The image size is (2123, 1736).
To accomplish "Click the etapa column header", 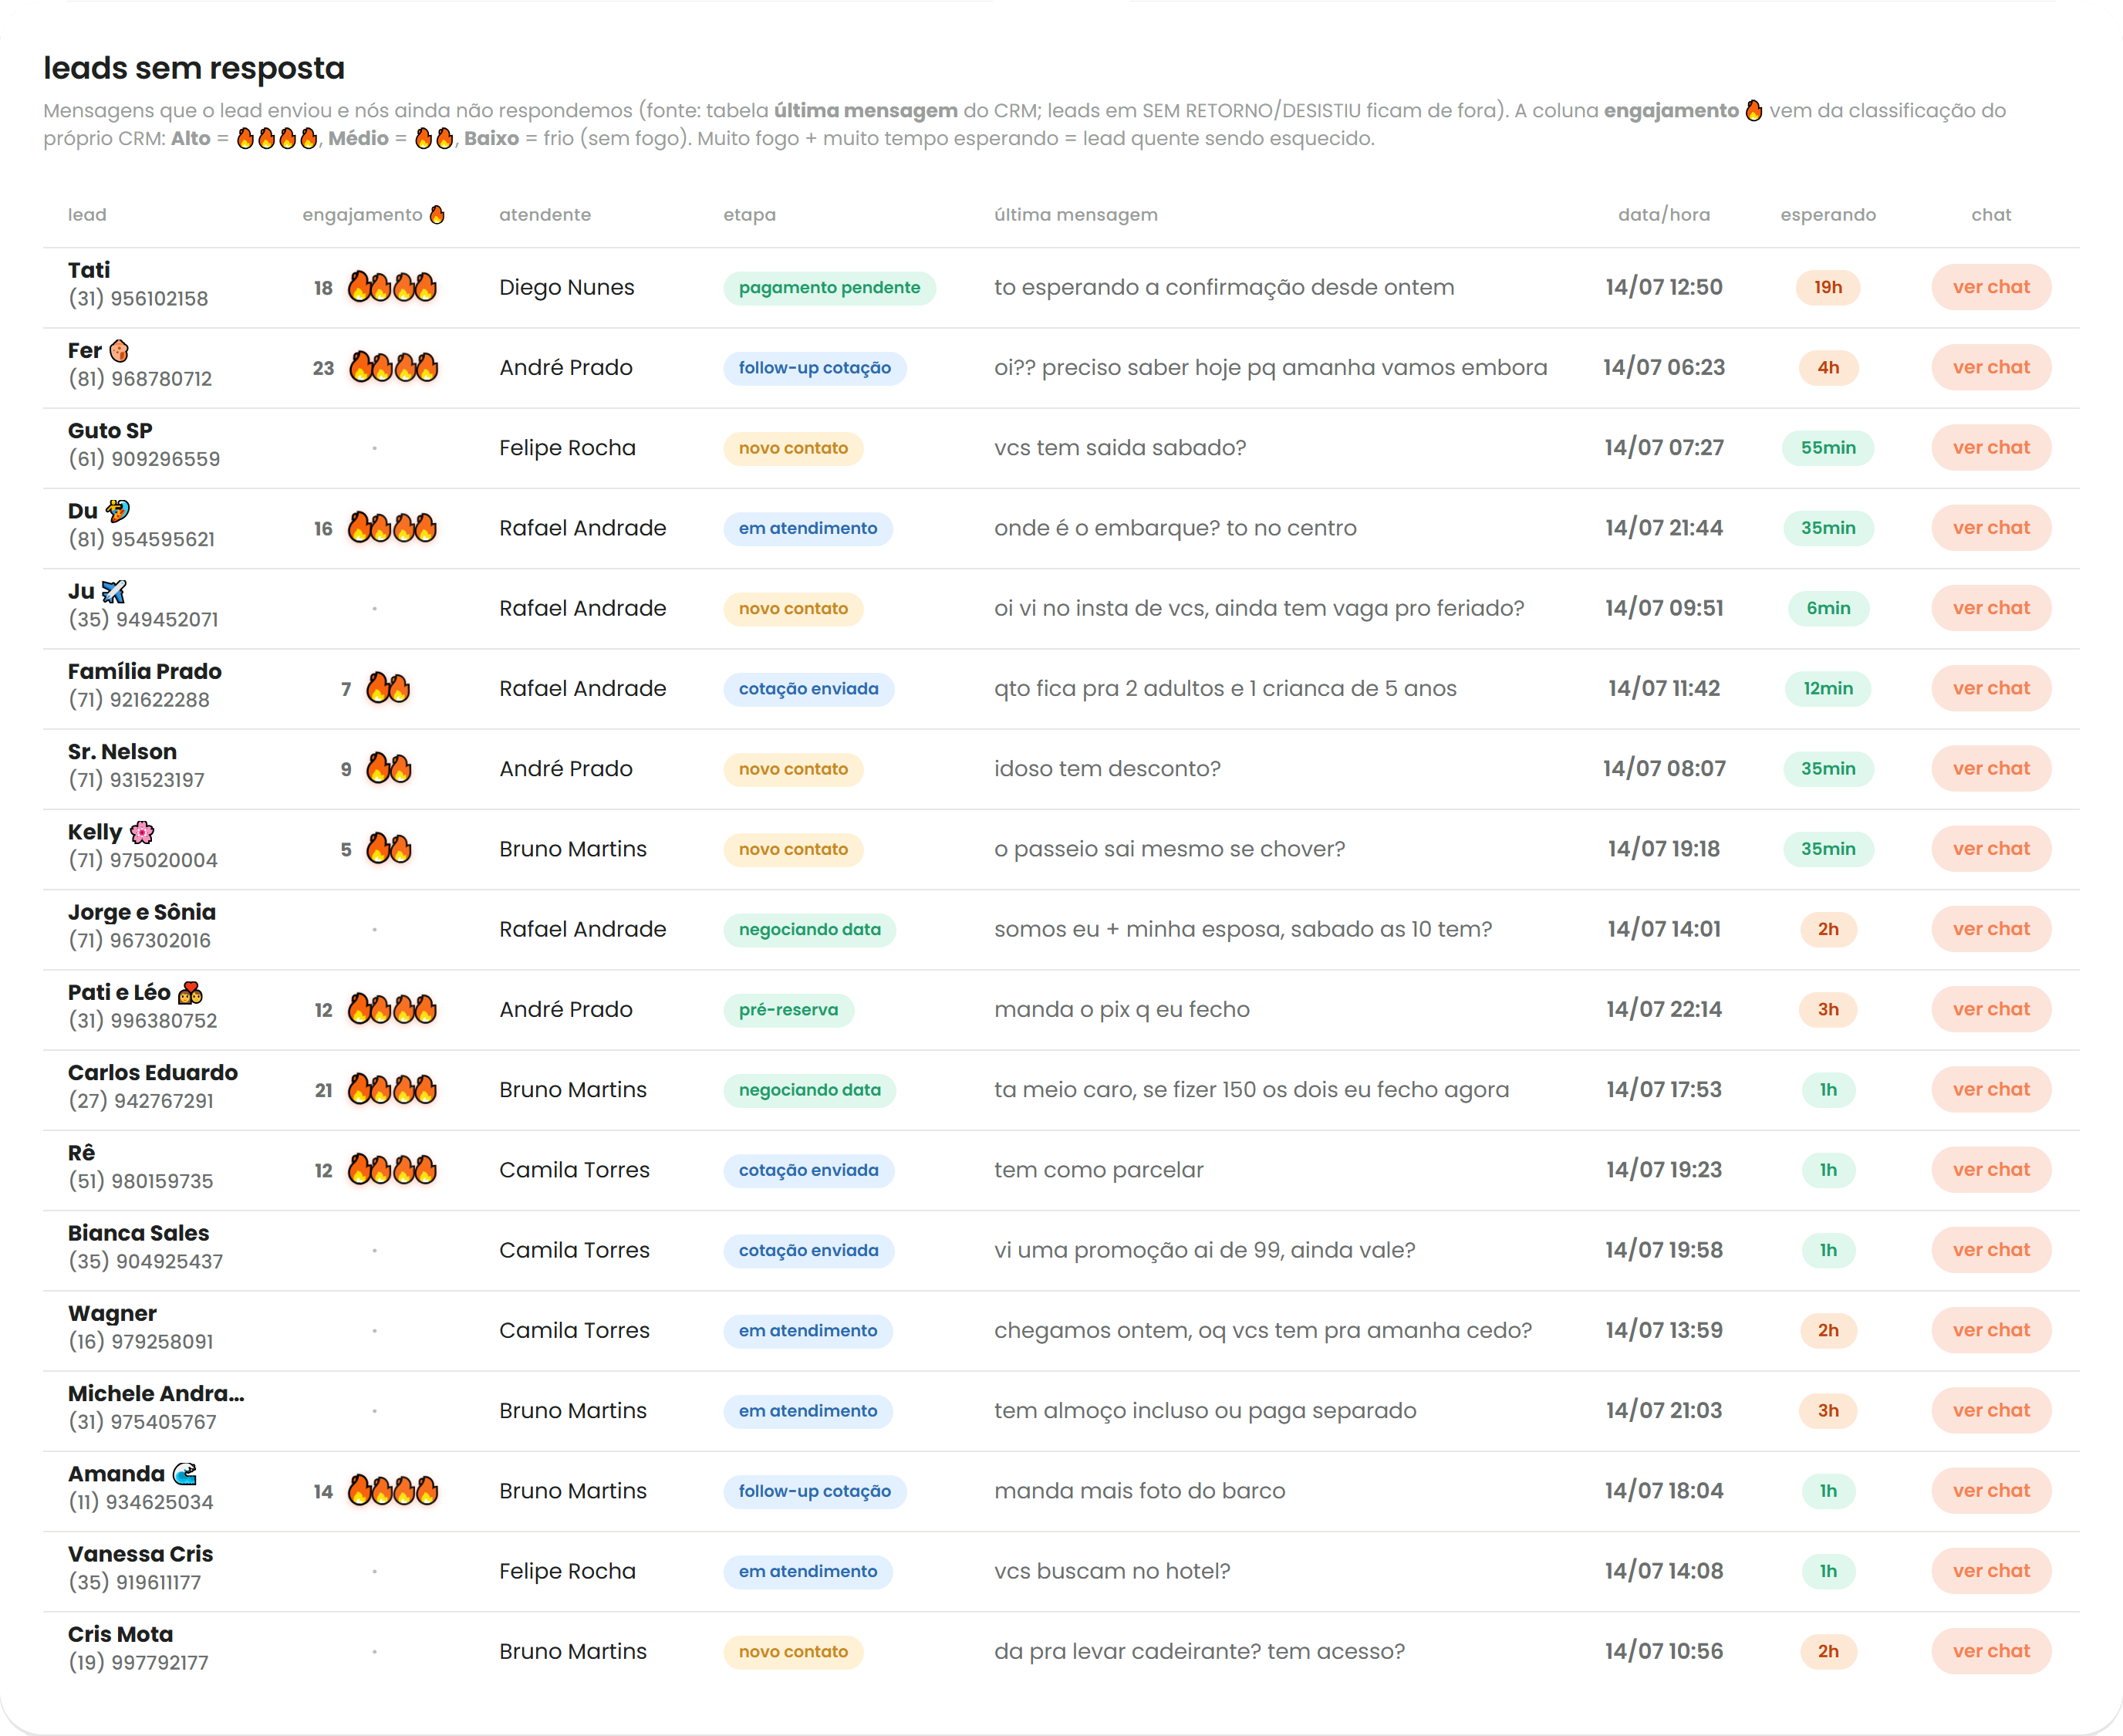I will pyautogui.click(x=749, y=215).
